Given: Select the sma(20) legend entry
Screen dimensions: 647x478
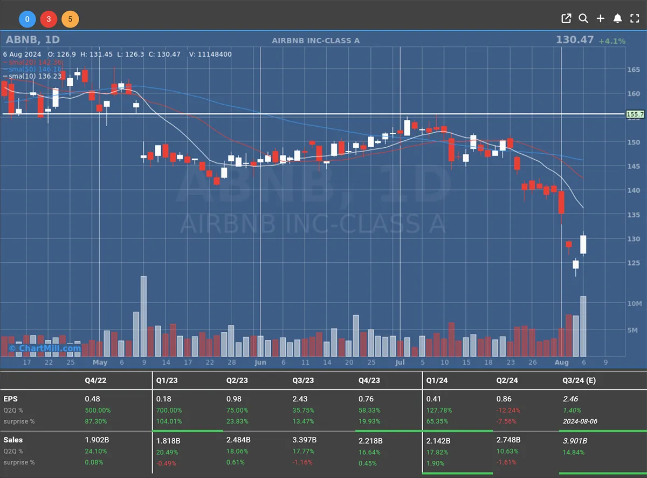Looking at the screenshot, I should click(x=33, y=62).
